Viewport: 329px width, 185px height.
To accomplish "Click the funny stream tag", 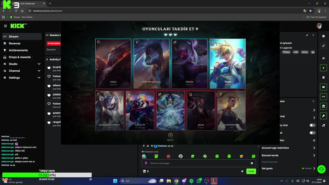I will 305,52.
